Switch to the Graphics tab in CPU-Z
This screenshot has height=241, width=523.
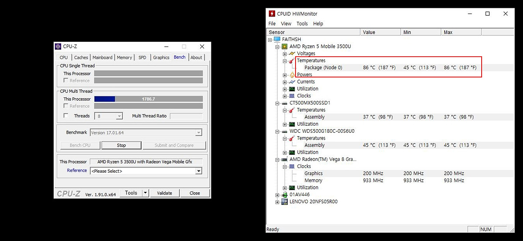point(161,57)
